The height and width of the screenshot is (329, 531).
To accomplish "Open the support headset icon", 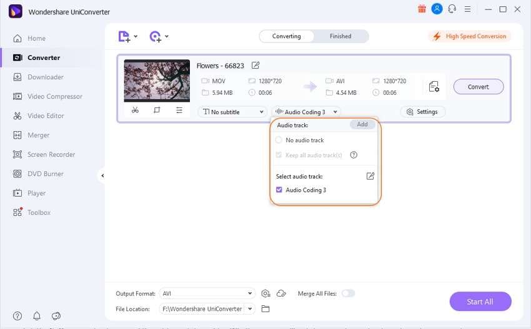I will (x=452, y=9).
